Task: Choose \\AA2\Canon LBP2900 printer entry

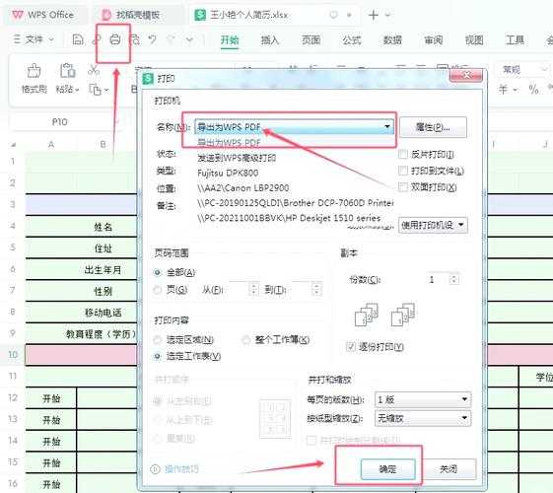Action: 243,188
